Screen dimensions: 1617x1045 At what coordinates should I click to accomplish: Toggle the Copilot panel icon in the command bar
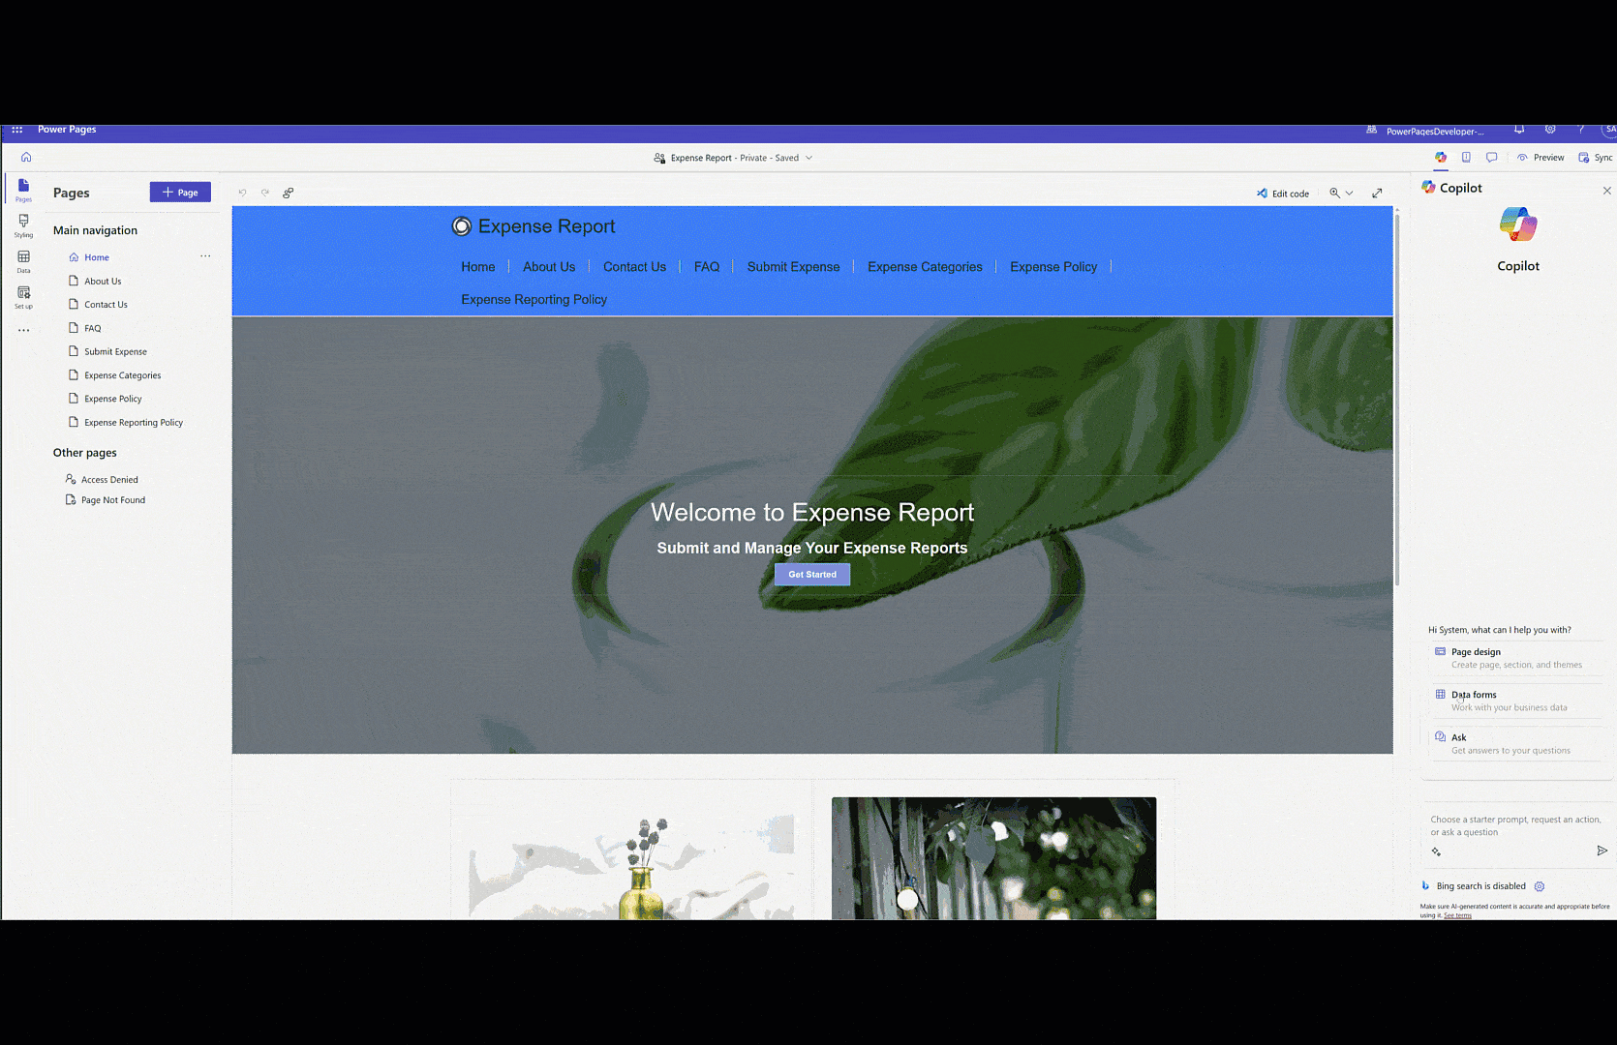pyautogui.click(x=1441, y=158)
